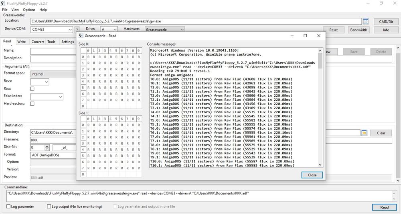401x214 pixels.
Task: Enable the Log parameter checkbox
Action: coord(8,206)
